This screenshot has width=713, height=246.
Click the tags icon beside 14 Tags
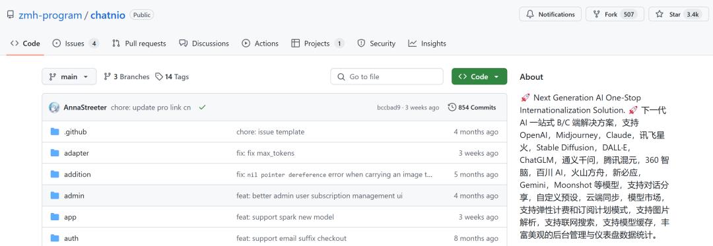158,77
